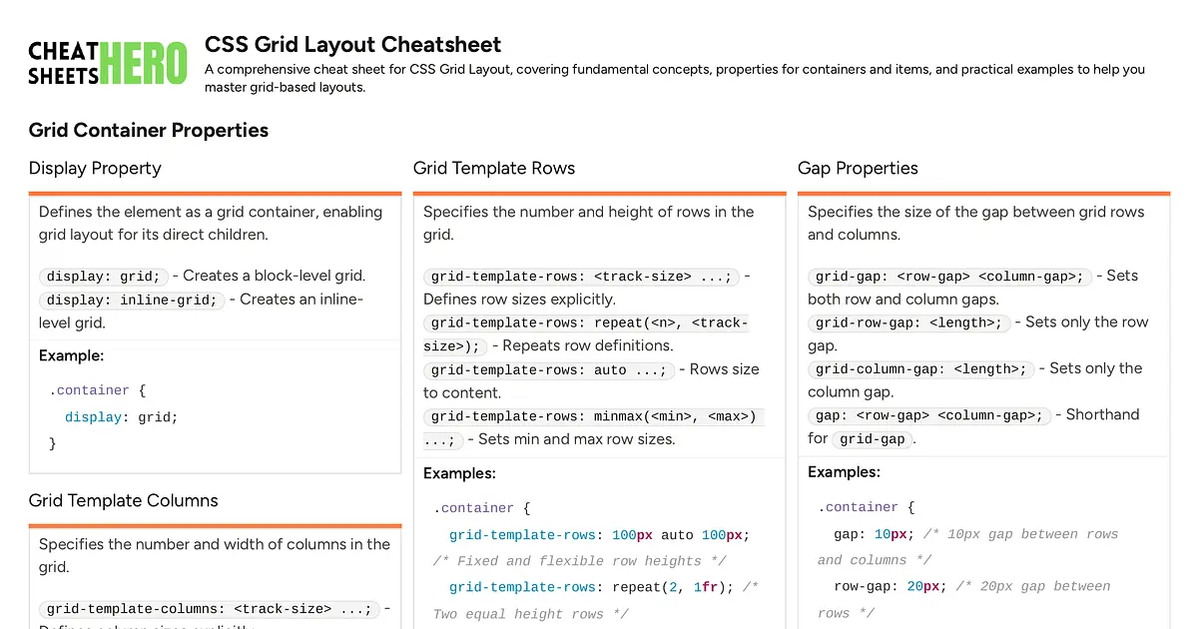Viewport: 1198px width, 629px height.
Task: Click the Cheat Sheets Hero logo
Action: 108,64
